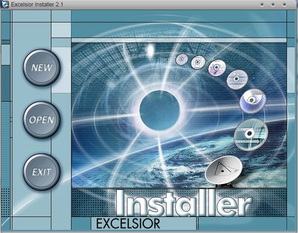Select the third disc with purple artwork

pyautogui.click(x=216, y=68)
